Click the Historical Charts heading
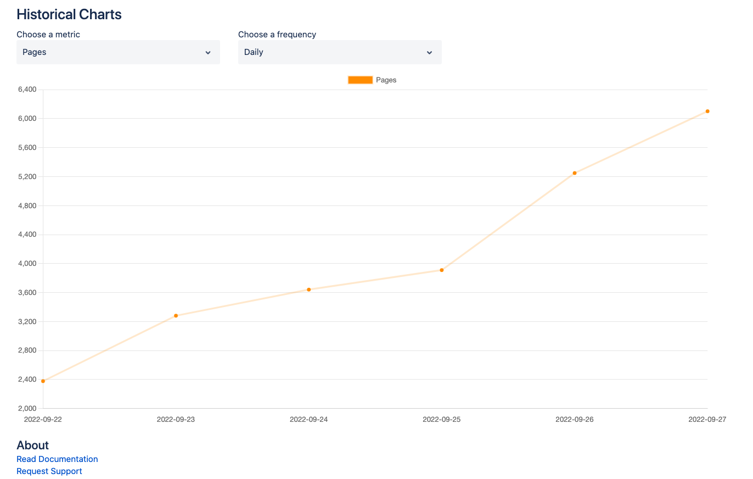This screenshot has height=479, width=753. (69, 15)
